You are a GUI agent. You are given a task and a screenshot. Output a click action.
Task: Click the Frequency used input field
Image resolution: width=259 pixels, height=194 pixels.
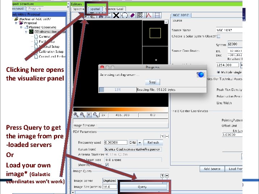coord(116,143)
